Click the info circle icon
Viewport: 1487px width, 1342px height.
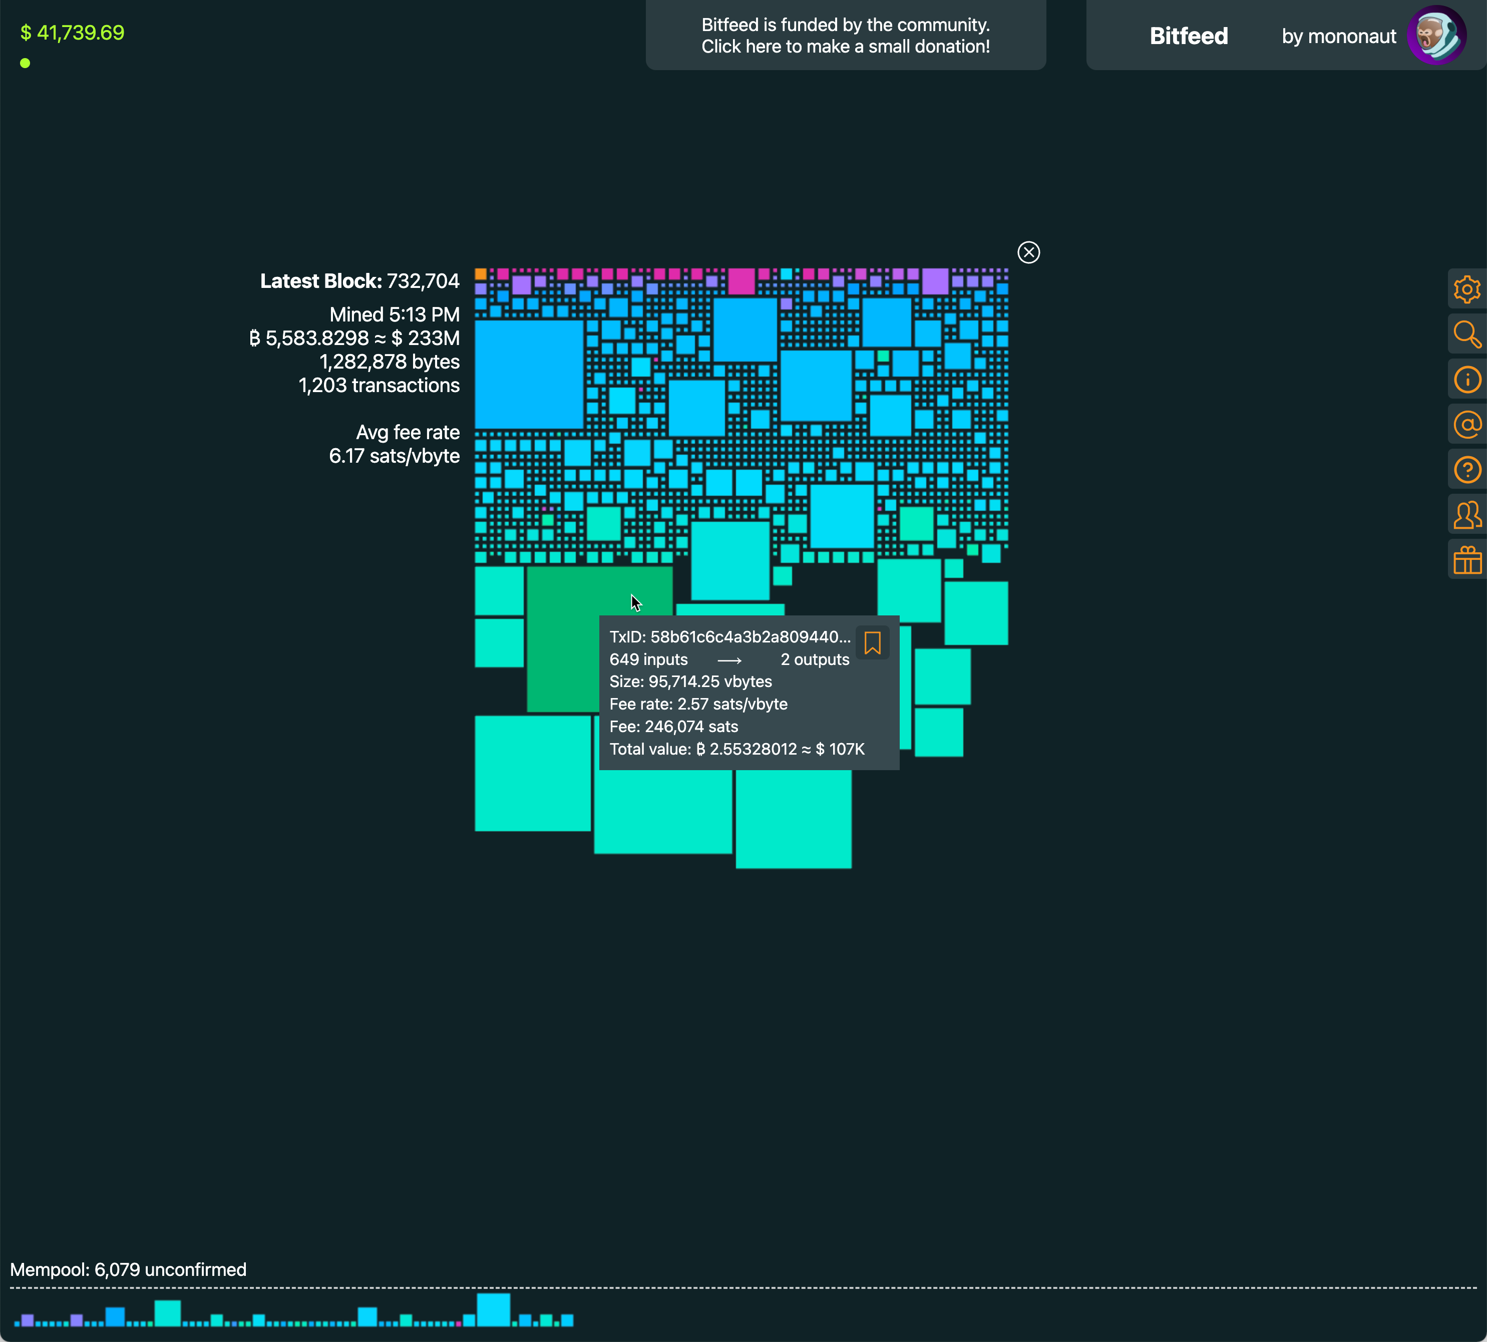pos(1467,380)
